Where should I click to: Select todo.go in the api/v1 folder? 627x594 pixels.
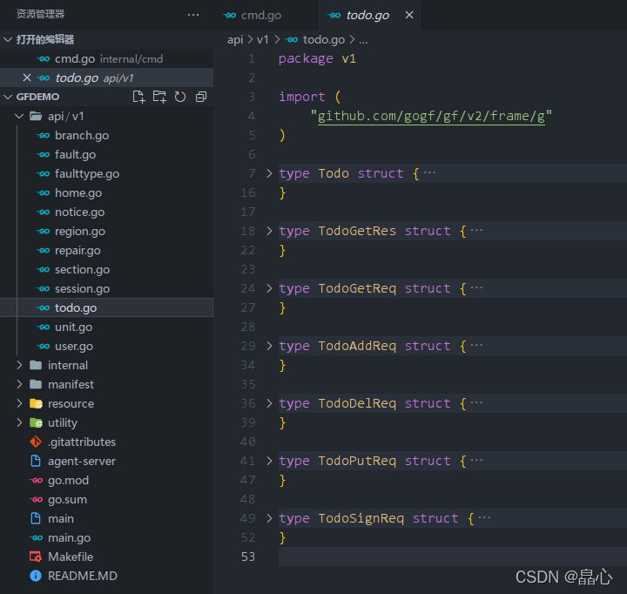106,308
